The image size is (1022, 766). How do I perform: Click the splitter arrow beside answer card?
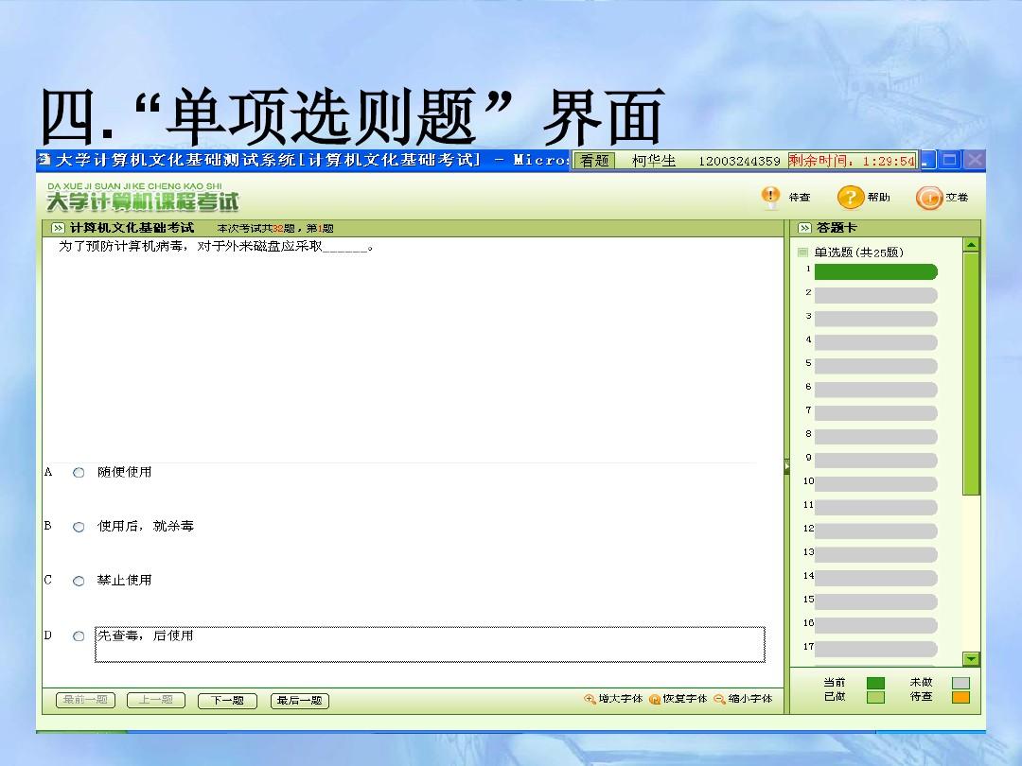pyautogui.click(x=786, y=466)
